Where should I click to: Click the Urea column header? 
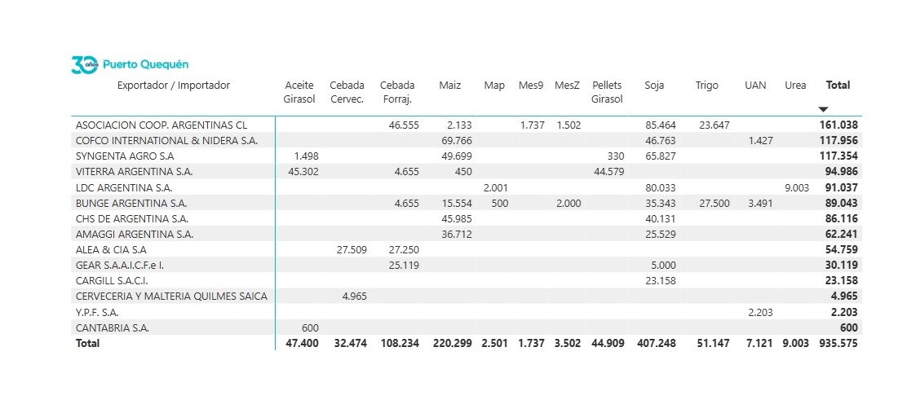(795, 86)
